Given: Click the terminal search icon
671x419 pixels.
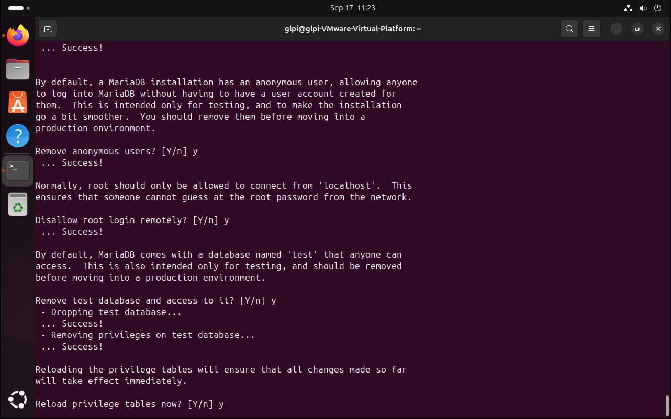Looking at the screenshot, I should pos(569,29).
